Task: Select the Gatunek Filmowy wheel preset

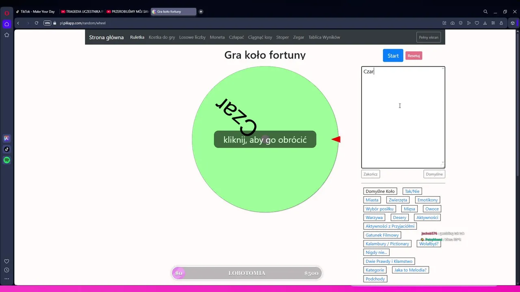Action: coord(382,235)
